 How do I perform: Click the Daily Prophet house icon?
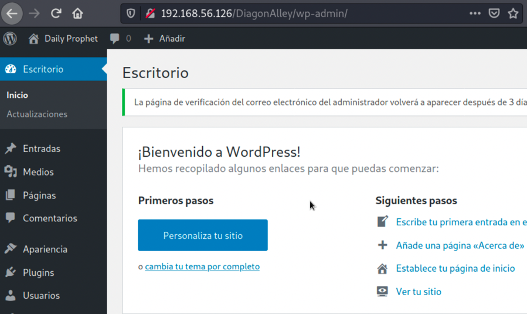click(33, 39)
